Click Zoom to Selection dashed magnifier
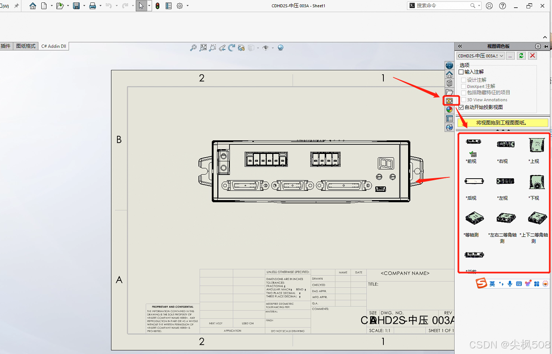The height and width of the screenshot is (354, 552). pos(212,48)
